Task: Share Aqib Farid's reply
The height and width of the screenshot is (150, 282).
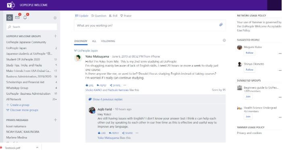Action: tap(127, 133)
